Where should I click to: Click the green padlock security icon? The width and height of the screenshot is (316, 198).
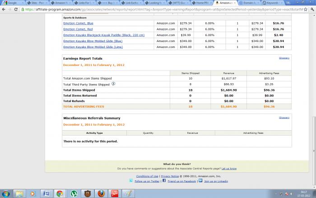(x=23, y=9)
